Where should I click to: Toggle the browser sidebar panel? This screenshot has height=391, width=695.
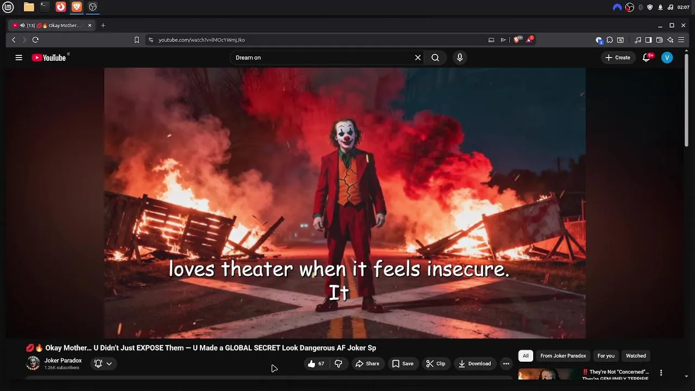(648, 40)
